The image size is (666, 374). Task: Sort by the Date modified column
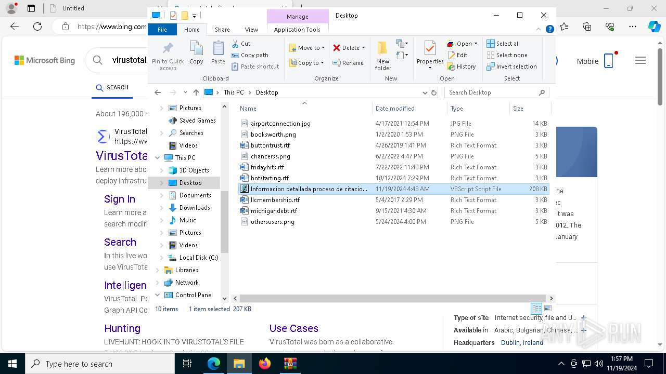click(x=410, y=109)
